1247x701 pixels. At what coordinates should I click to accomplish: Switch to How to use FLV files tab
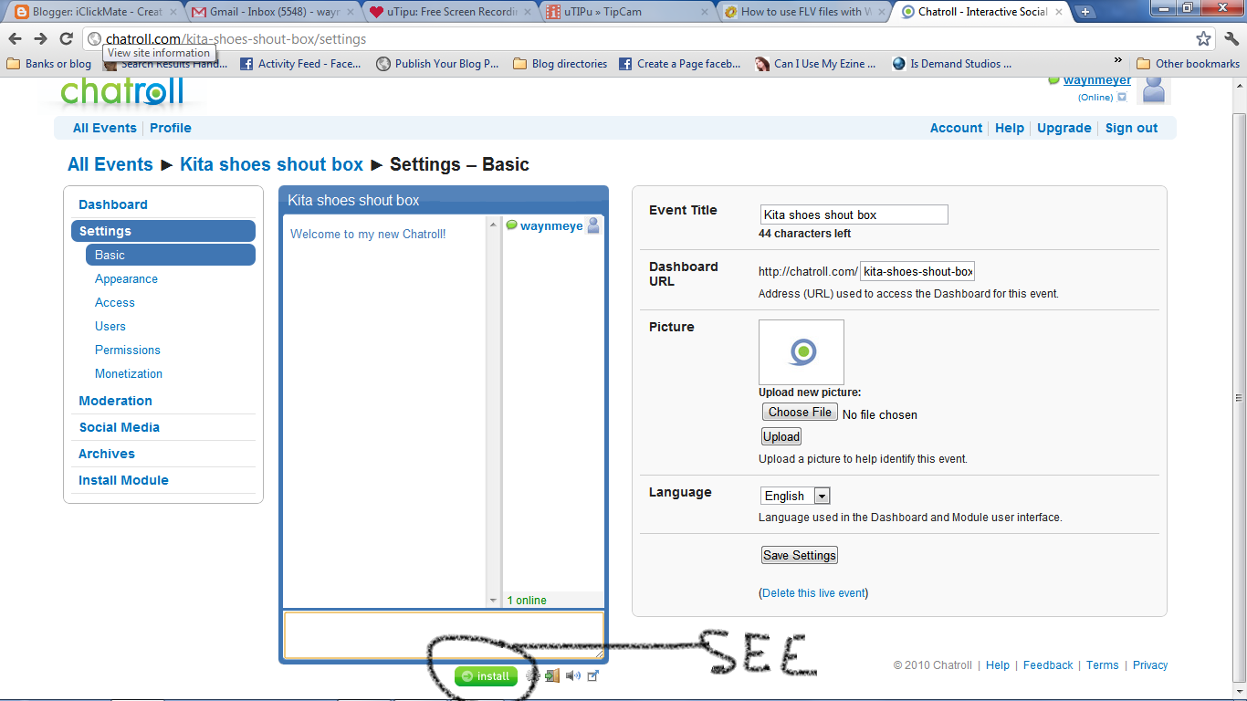tap(803, 12)
